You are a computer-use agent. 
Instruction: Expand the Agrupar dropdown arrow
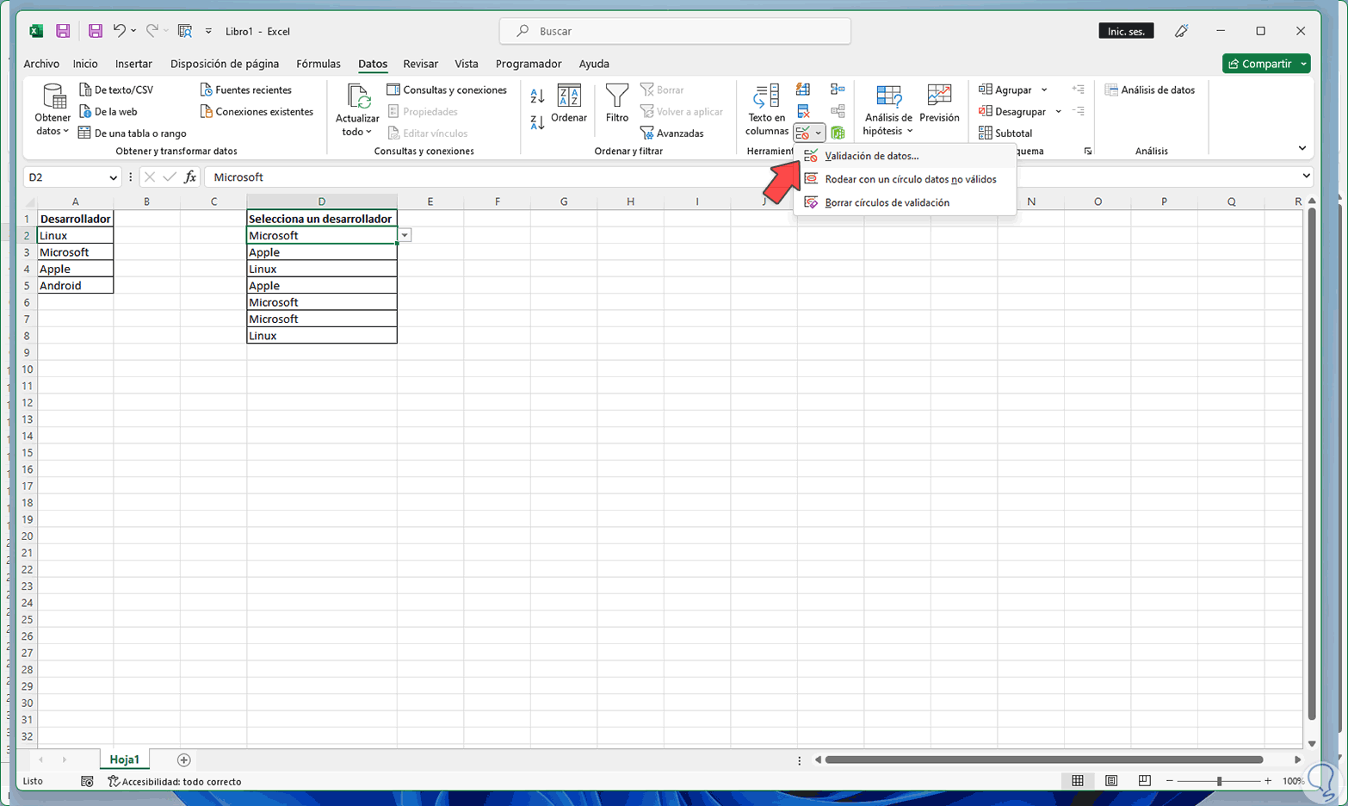point(1044,90)
